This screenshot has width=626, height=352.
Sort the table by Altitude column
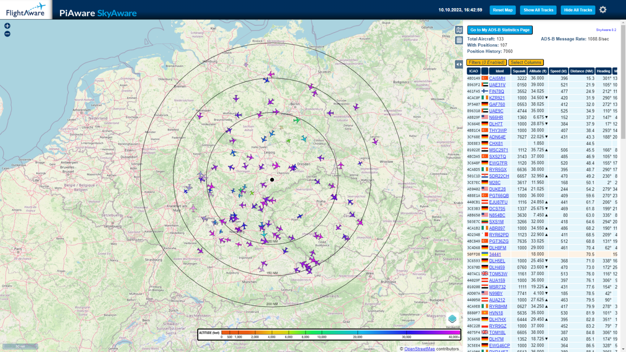(538, 71)
